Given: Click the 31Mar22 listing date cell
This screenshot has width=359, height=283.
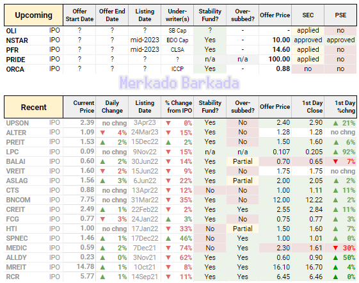Looking at the screenshot, I should click(x=145, y=200).
